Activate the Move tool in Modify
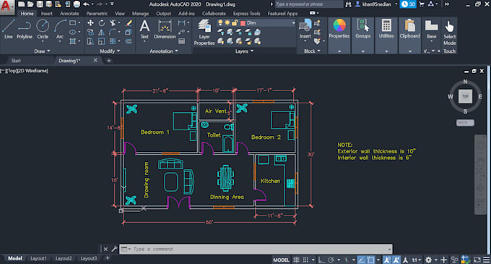 coord(90,23)
